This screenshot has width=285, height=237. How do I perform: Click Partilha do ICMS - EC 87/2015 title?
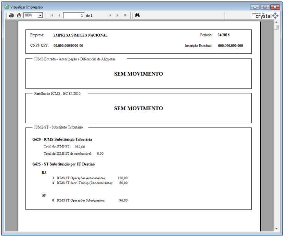click(x=57, y=94)
